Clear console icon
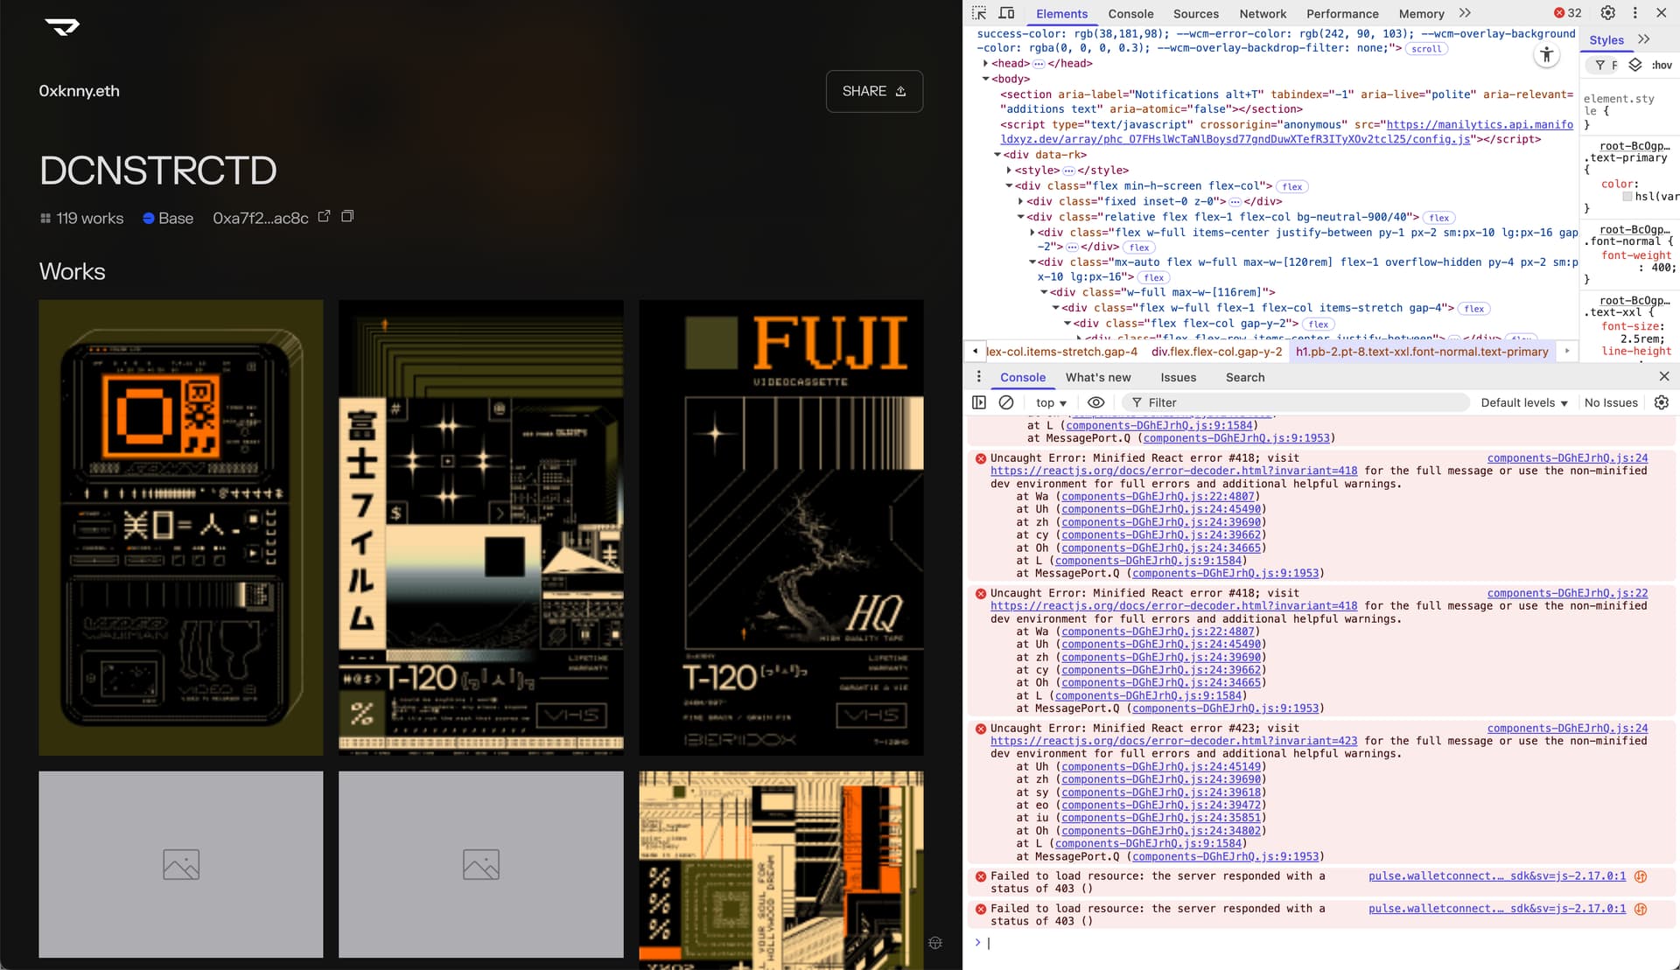Image resolution: width=1680 pixels, height=970 pixels. click(x=1006, y=402)
